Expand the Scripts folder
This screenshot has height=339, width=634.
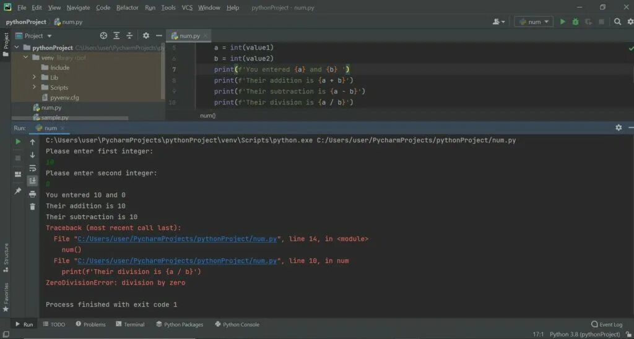click(35, 87)
